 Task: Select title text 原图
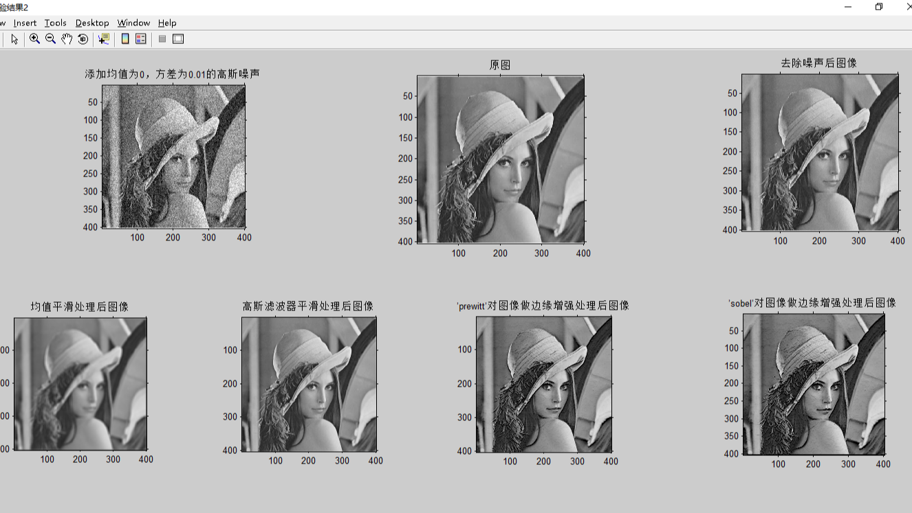coord(500,65)
